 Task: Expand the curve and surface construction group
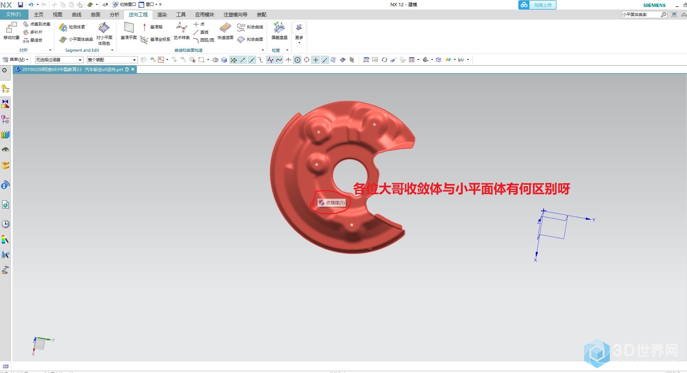coord(263,50)
